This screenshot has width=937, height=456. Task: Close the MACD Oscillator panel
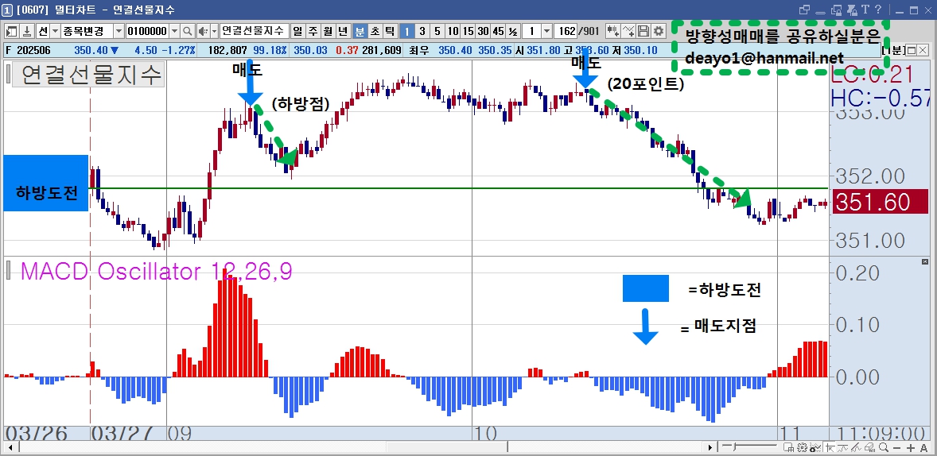tap(925, 261)
